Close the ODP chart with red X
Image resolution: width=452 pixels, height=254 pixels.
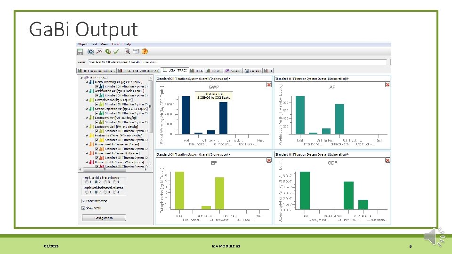tap(387, 160)
